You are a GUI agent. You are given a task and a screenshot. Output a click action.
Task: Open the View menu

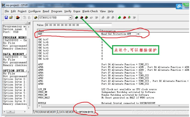[x=103, y=11]
